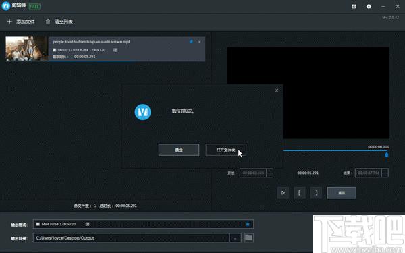The image size is (405, 253).
Task: Click the 开始 start time input field
Action: [x=253, y=173]
